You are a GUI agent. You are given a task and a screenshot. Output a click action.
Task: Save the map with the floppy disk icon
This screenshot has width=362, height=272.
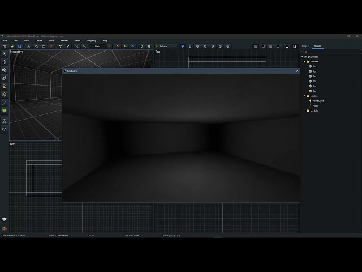(20, 46)
